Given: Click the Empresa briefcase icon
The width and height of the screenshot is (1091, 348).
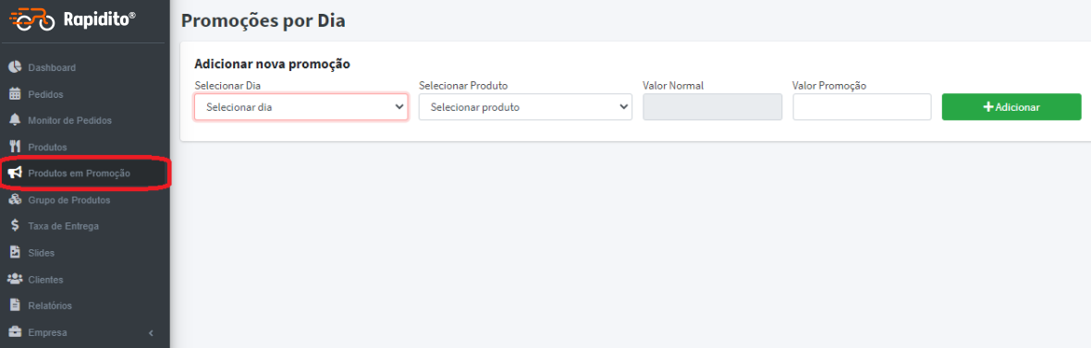Looking at the screenshot, I should [15, 332].
